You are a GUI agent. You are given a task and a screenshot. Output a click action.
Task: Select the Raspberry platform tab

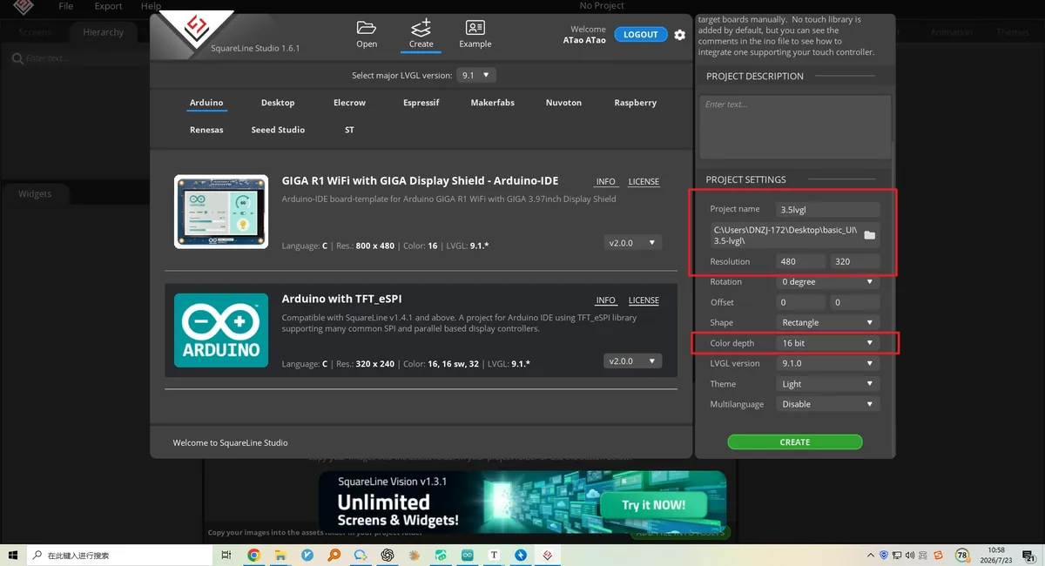(636, 103)
